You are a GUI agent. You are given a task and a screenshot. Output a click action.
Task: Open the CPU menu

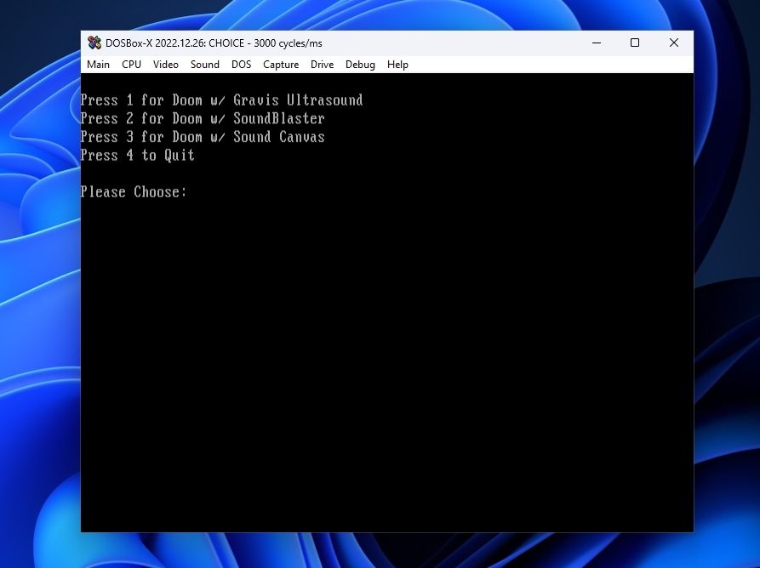[131, 65]
